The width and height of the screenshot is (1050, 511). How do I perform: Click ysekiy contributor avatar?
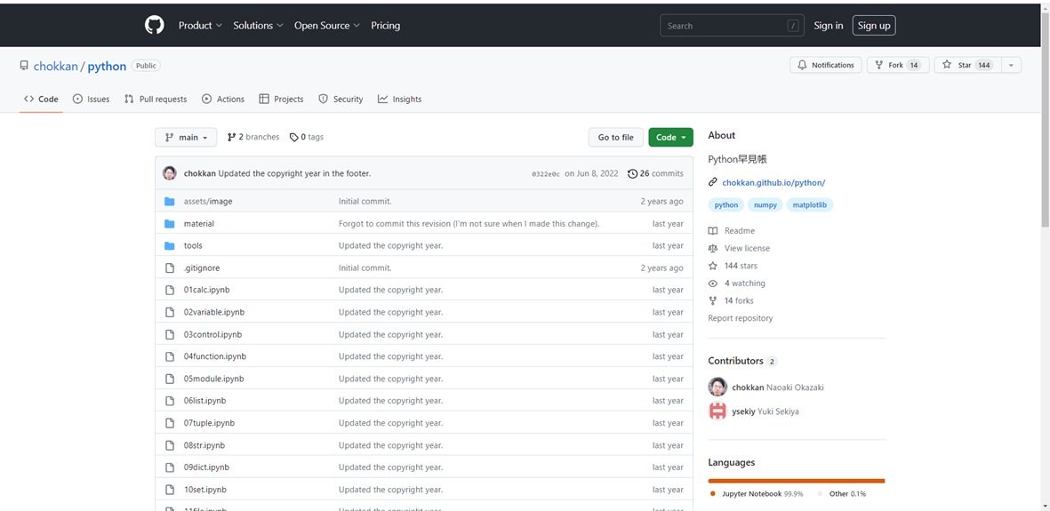pos(717,411)
